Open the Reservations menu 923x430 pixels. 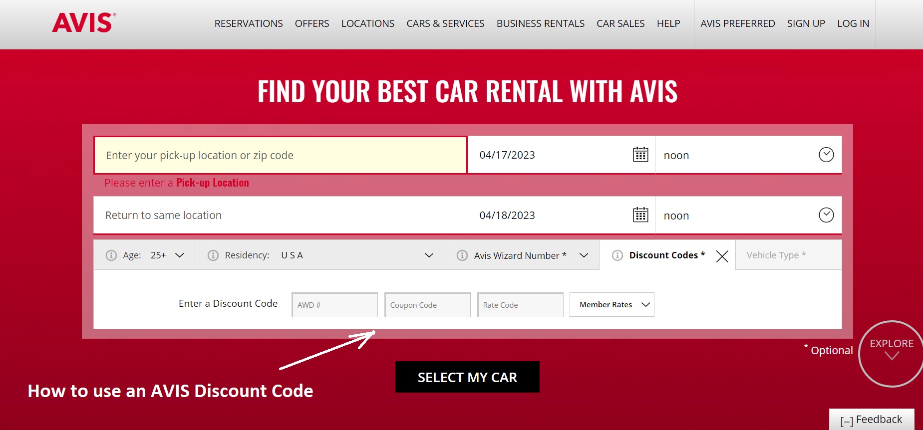coord(249,23)
